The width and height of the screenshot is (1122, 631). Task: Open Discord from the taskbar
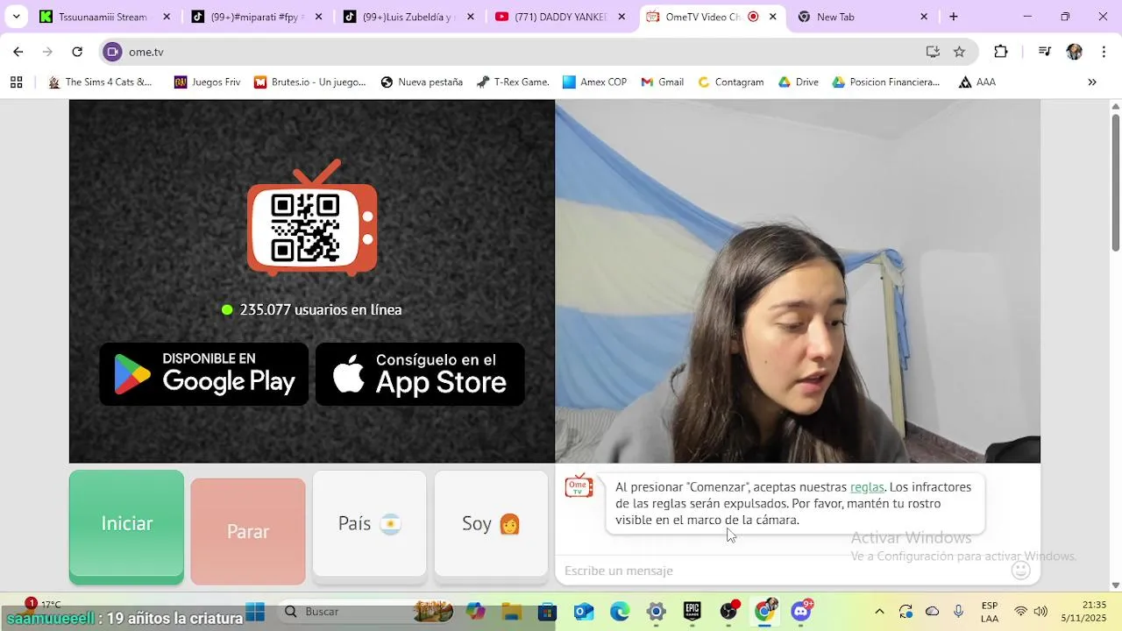801,612
